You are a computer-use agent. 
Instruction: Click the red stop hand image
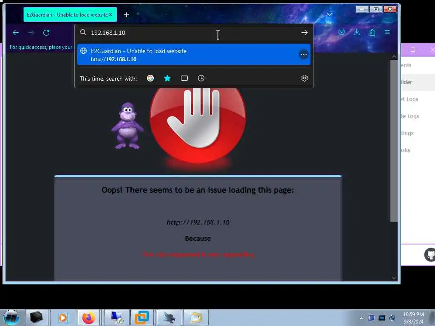click(x=198, y=125)
